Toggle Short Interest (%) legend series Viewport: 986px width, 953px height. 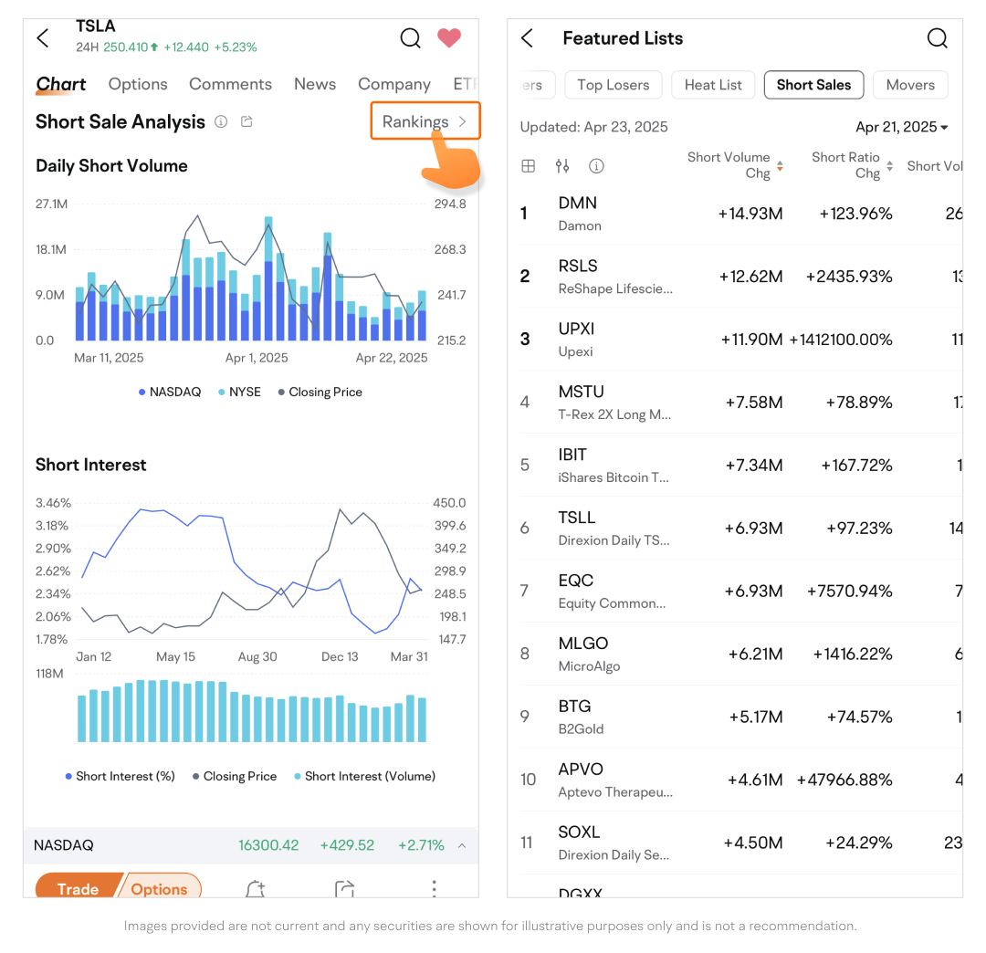(120, 777)
